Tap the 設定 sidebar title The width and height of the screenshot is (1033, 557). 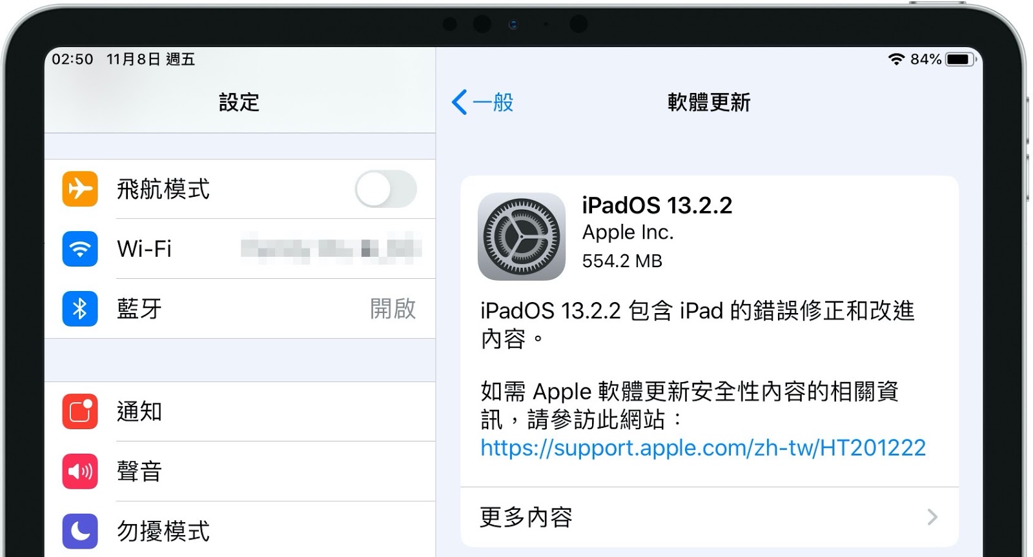coord(239,102)
